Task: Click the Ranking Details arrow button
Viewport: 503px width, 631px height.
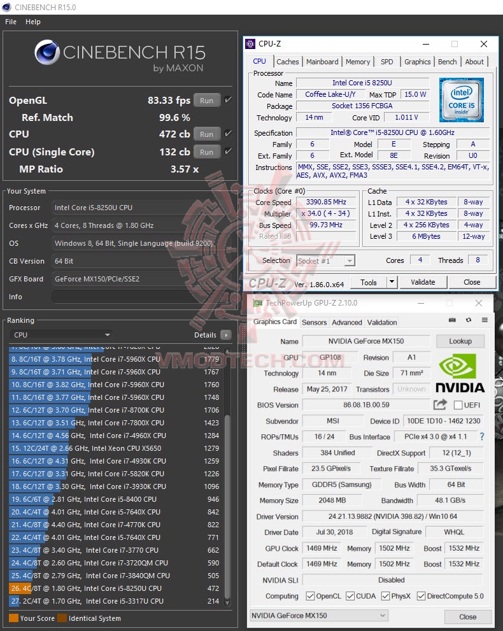Action: click(x=226, y=335)
